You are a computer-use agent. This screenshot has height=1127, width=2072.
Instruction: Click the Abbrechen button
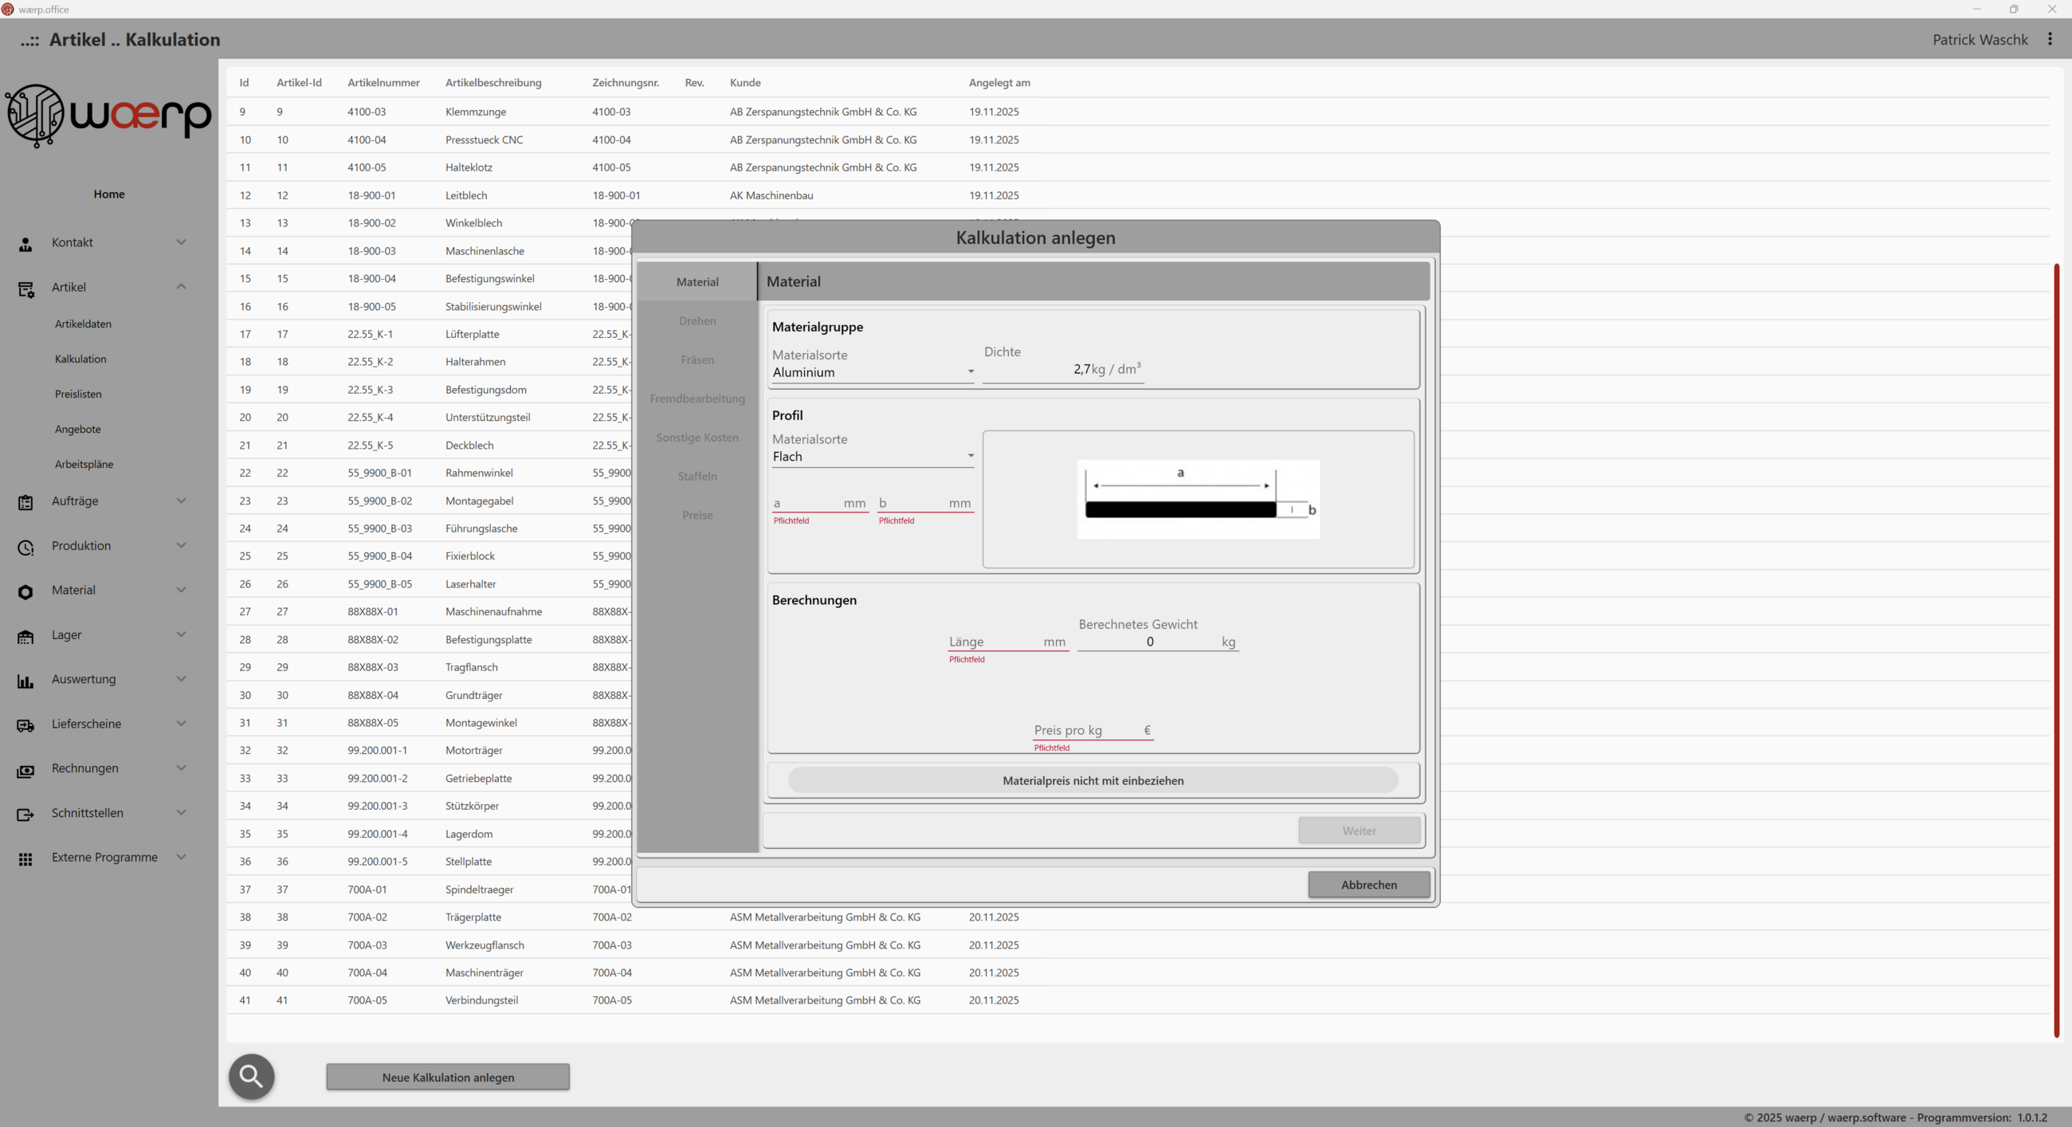[1368, 884]
